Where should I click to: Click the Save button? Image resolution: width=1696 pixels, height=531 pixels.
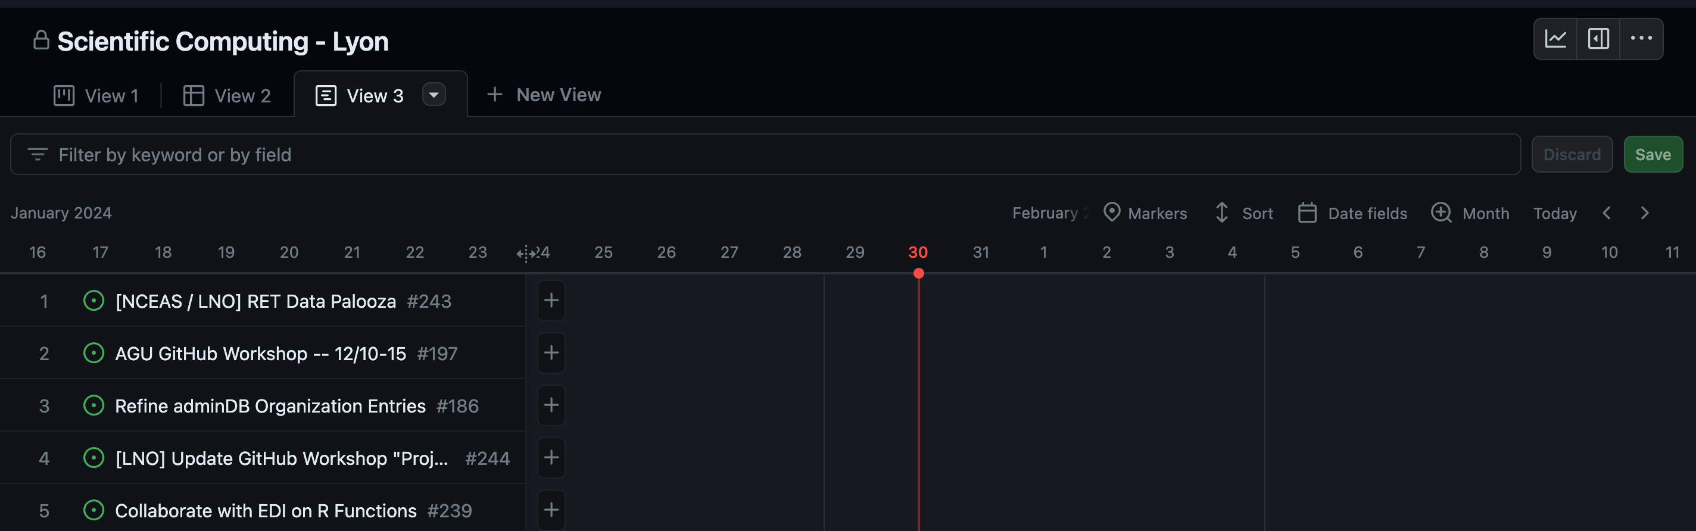coord(1653,155)
